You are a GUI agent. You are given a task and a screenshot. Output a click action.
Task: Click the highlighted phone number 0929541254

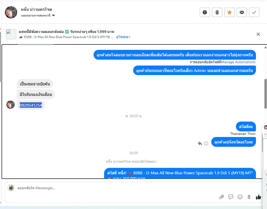[31, 105]
